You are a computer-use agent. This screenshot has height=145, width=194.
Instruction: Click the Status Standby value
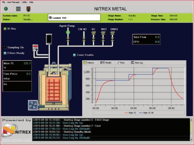click(x=28, y=19)
